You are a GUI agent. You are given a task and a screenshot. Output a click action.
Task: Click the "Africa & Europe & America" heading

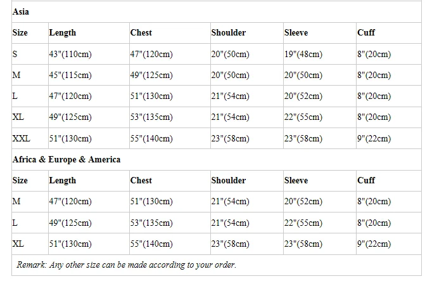(x=67, y=159)
